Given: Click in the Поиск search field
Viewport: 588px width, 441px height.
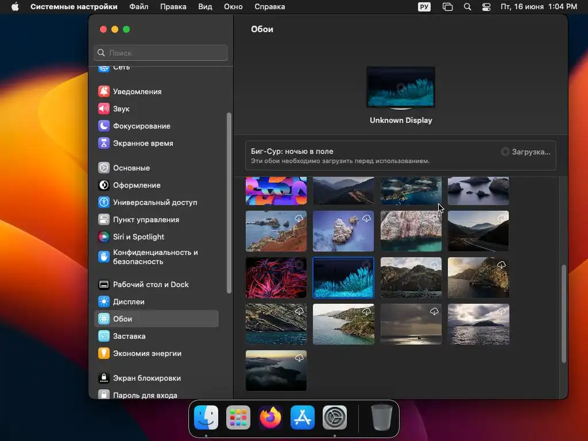Looking at the screenshot, I should coord(161,53).
